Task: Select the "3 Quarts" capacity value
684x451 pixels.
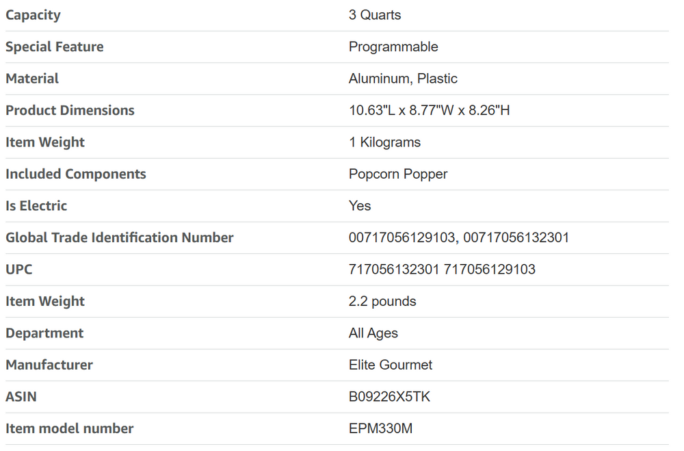Action: click(375, 15)
